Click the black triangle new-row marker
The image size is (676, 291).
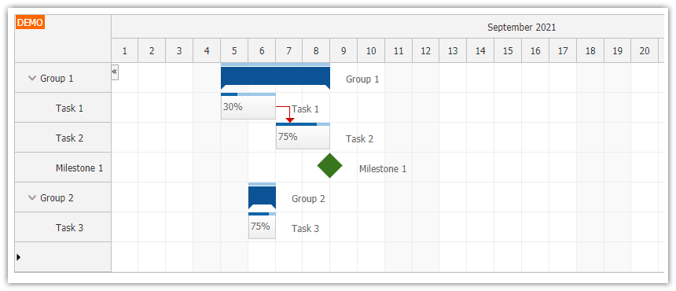19,257
